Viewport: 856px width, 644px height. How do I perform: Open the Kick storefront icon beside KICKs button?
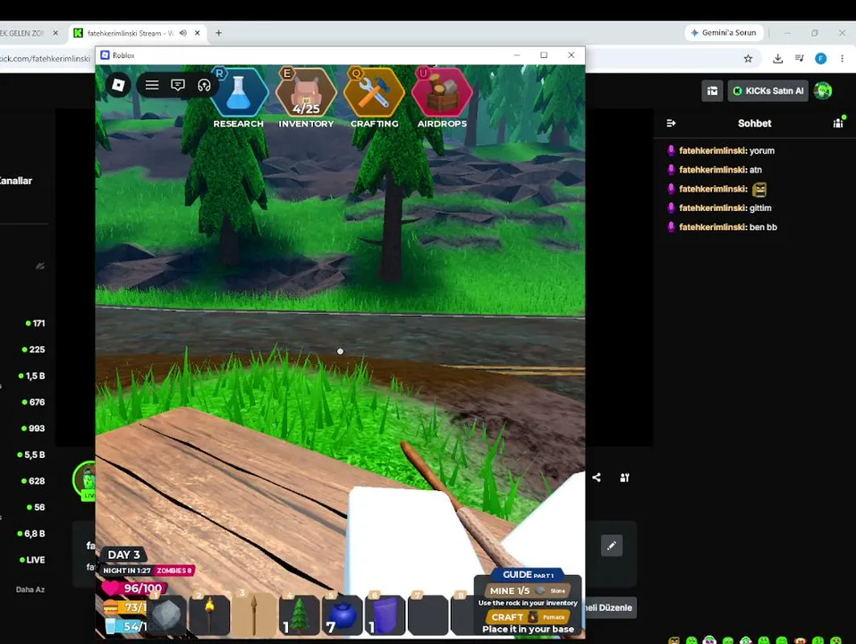(712, 90)
